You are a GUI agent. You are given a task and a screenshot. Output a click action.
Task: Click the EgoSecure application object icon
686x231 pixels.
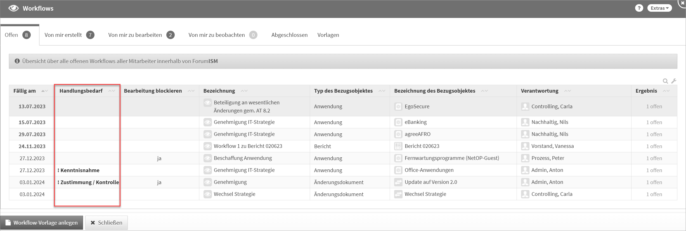pyautogui.click(x=398, y=107)
